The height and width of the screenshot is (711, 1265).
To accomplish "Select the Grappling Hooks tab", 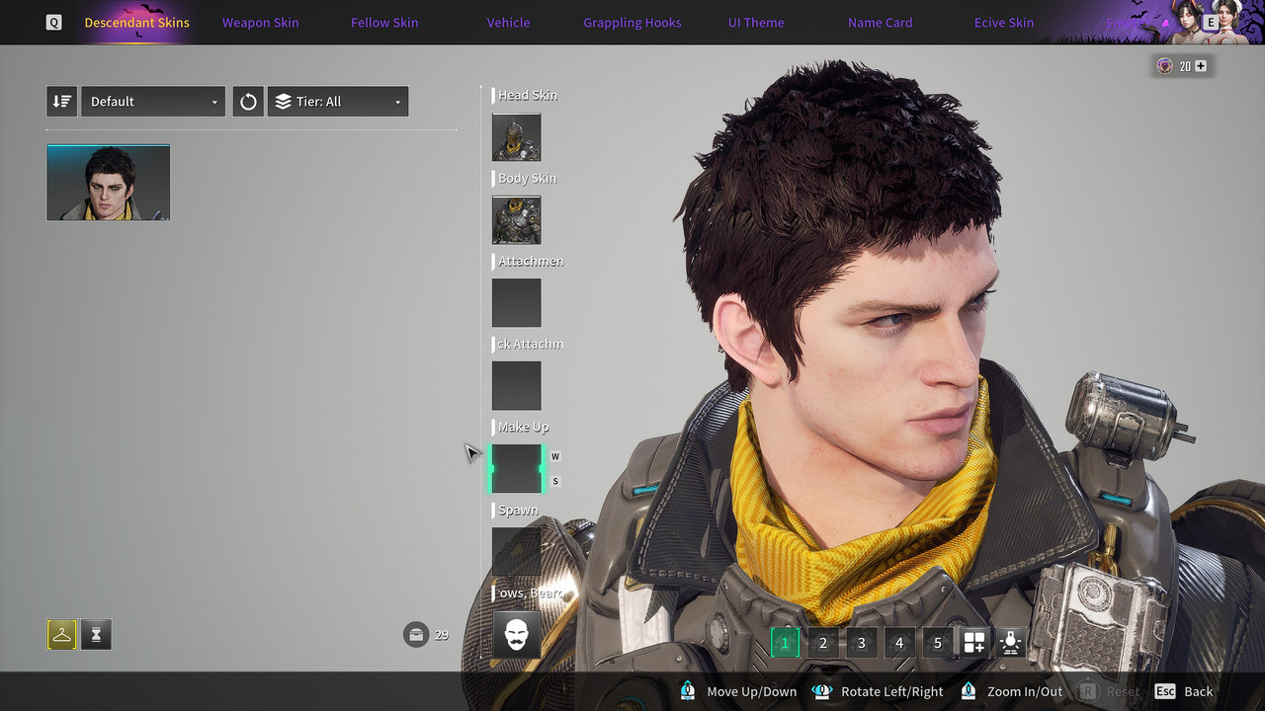I will point(632,22).
